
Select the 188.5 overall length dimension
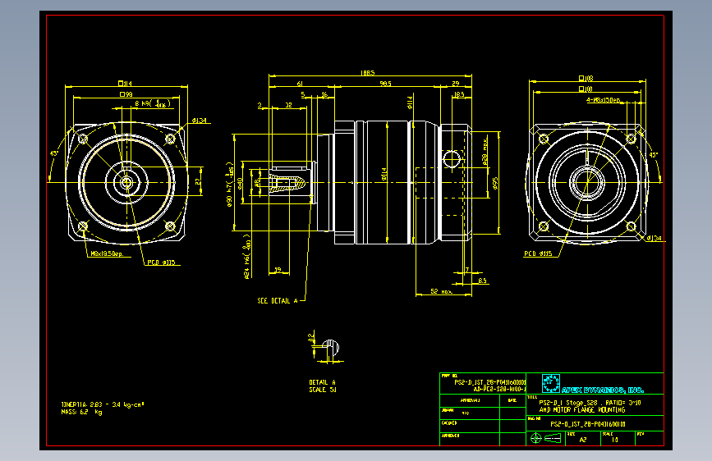(x=367, y=73)
